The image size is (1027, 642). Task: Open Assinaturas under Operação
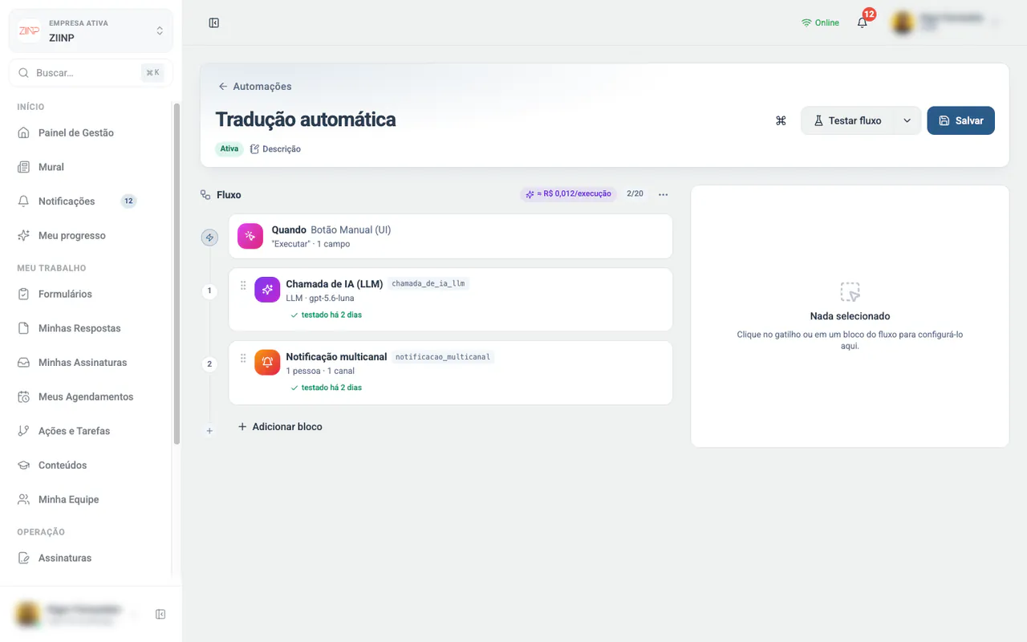(x=91, y=558)
